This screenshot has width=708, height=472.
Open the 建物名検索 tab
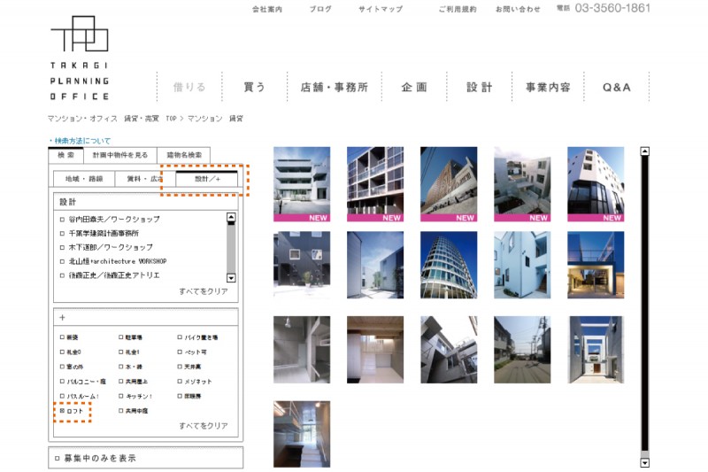pyautogui.click(x=184, y=155)
